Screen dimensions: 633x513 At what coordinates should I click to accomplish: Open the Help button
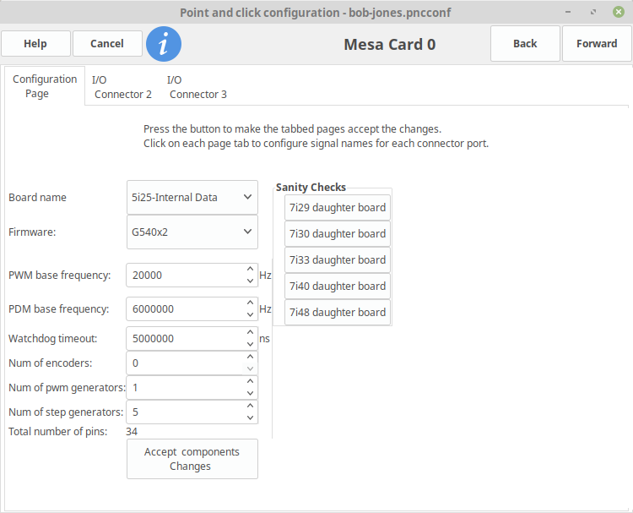[35, 44]
